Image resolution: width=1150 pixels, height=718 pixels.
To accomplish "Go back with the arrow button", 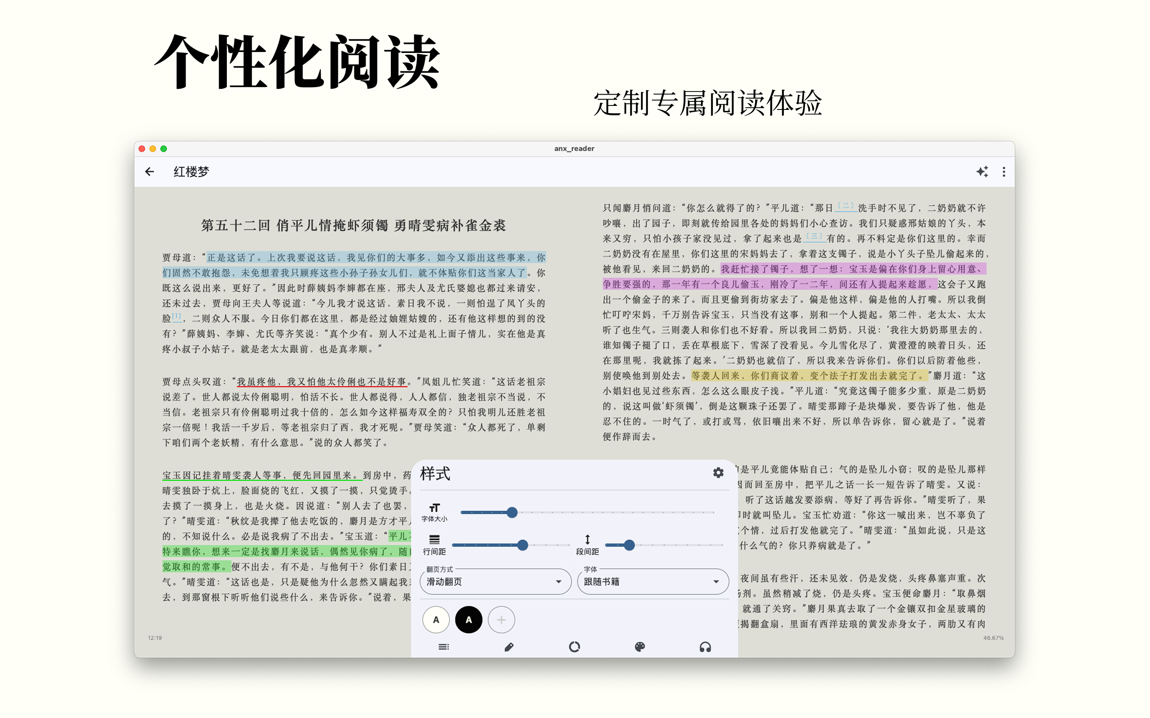I will 149,172.
